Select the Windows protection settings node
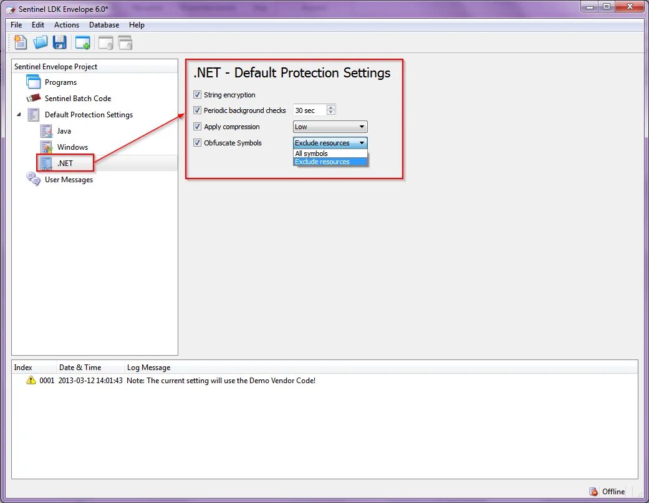Viewport: 649px width, 503px height. (x=72, y=147)
